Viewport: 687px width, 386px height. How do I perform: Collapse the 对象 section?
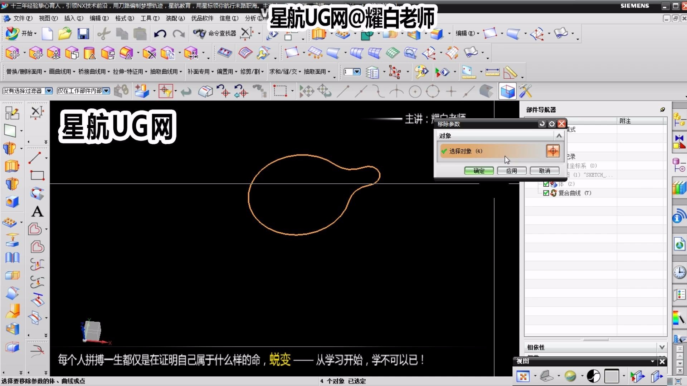pyautogui.click(x=559, y=136)
